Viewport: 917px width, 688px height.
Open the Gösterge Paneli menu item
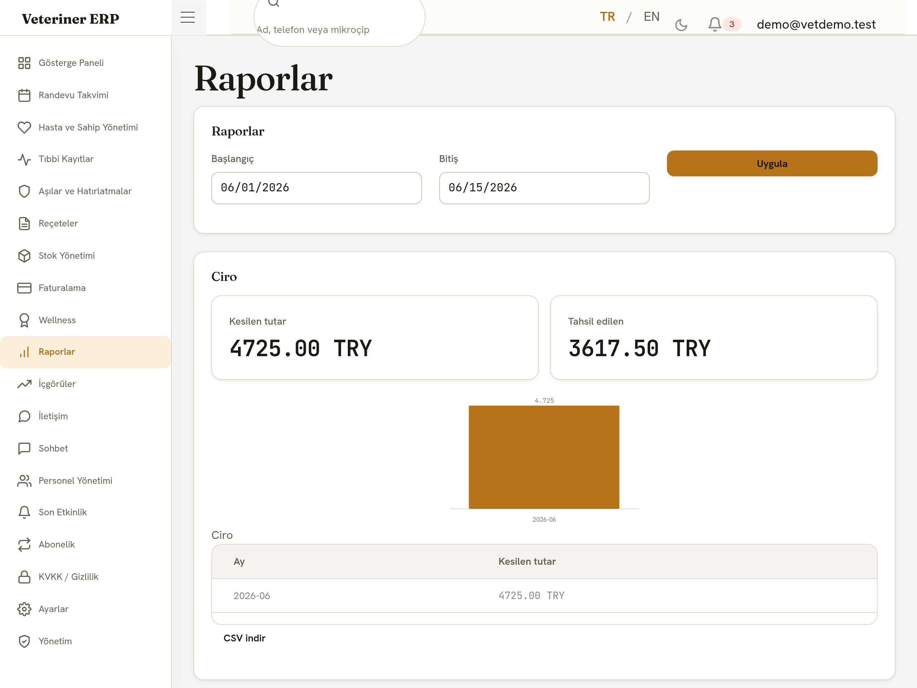coord(86,63)
